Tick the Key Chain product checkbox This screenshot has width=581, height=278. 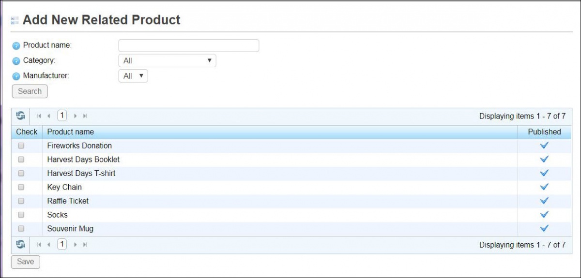21,187
